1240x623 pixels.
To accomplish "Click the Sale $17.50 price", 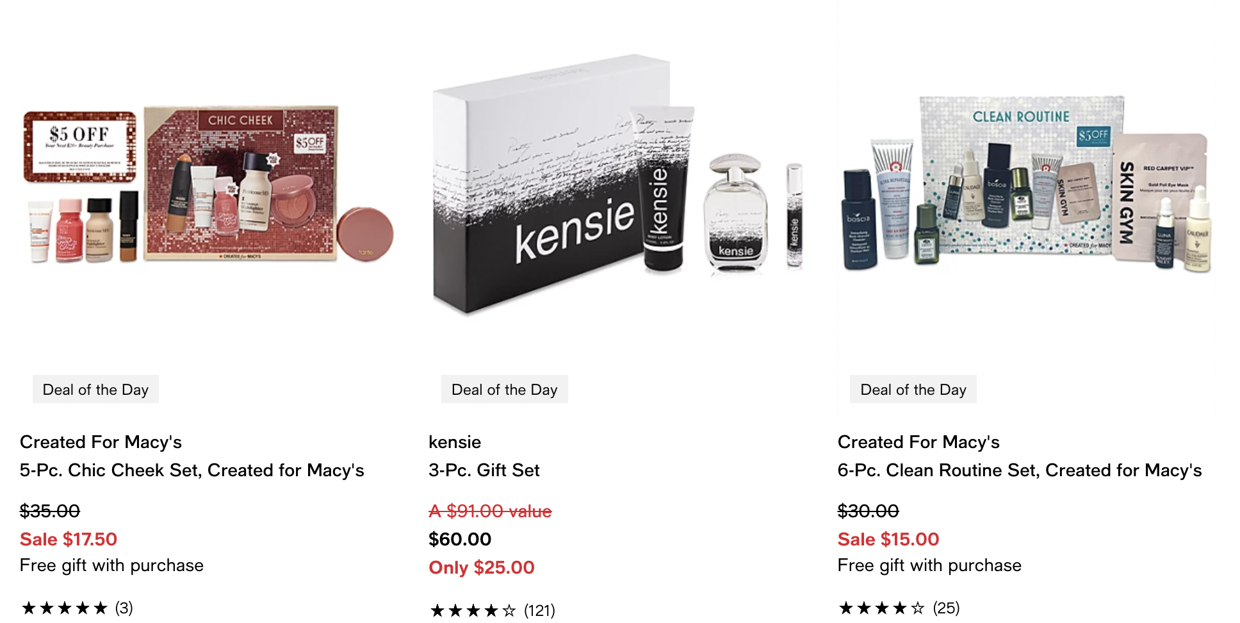I will click(69, 539).
